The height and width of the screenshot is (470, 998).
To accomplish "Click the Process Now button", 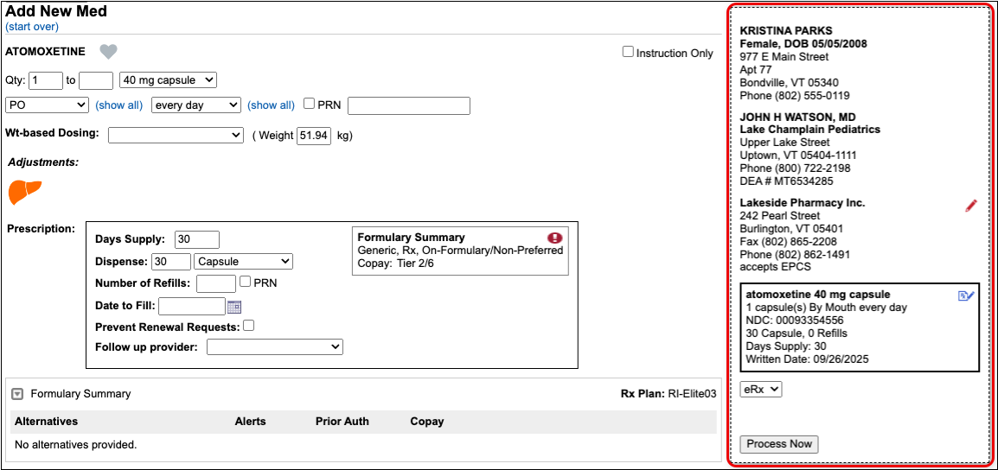I will pos(779,444).
